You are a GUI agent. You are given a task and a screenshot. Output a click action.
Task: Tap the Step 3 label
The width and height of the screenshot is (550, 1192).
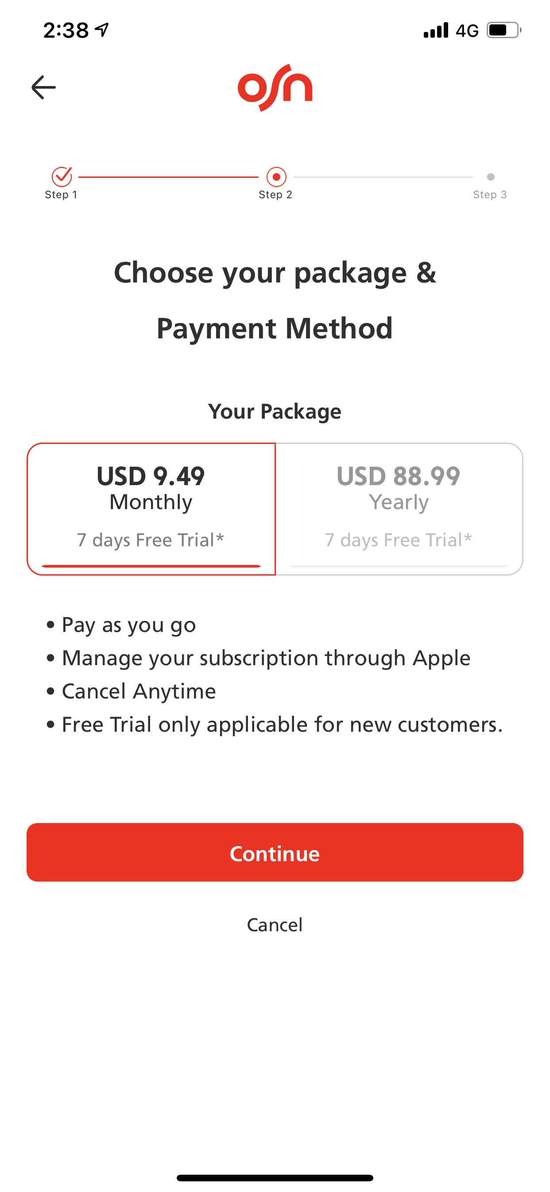[x=490, y=195]
